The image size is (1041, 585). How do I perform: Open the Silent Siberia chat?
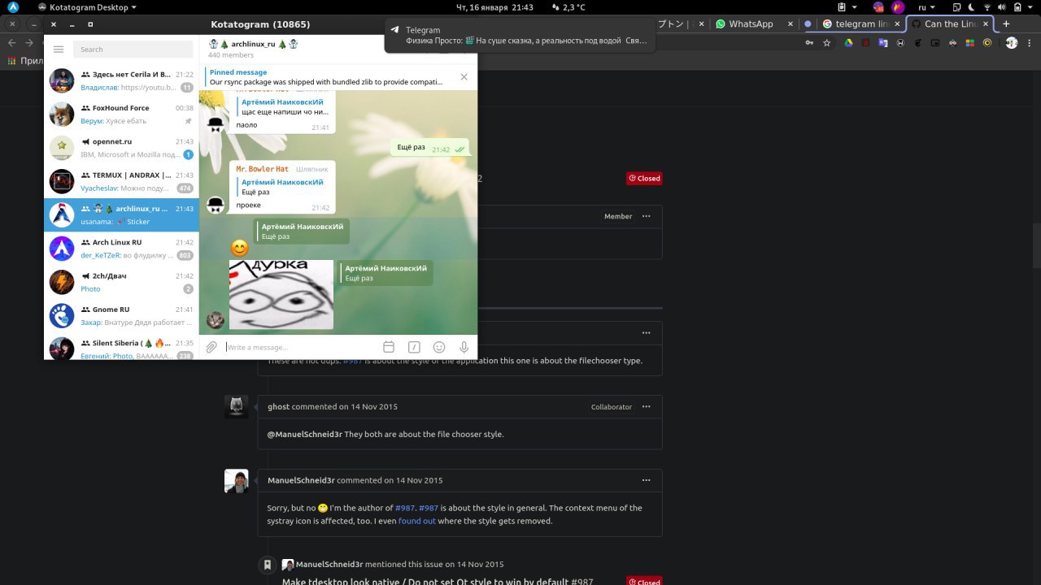(x=121, y=348)
